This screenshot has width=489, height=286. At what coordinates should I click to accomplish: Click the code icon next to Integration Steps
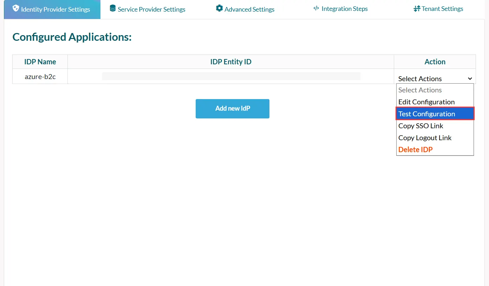pyautogui.click(x=315, y=8)
